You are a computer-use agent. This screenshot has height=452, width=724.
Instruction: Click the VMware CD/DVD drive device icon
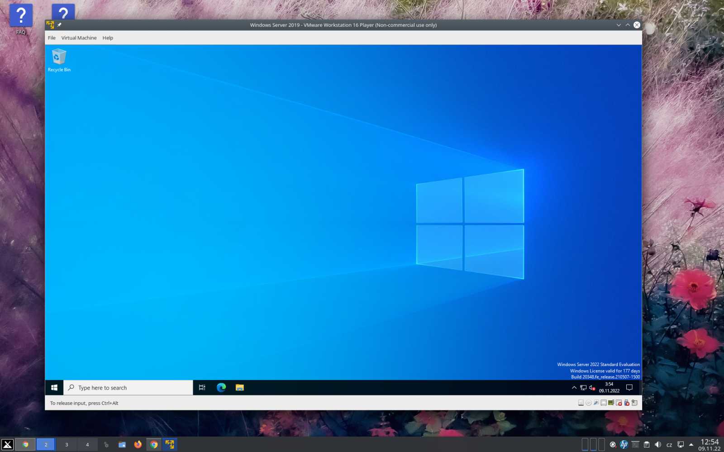tap(589, 403)
